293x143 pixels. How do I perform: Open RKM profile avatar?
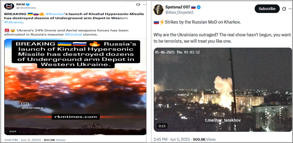pos(9,6)
